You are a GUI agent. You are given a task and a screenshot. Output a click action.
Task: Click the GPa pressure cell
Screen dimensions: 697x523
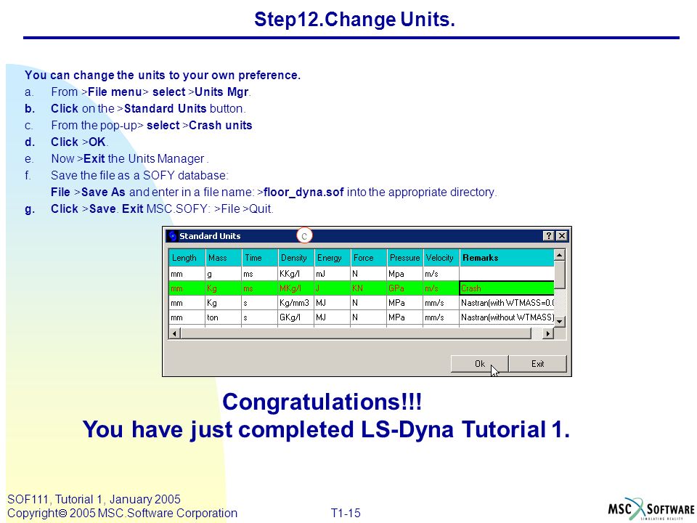tap(405, 288)
